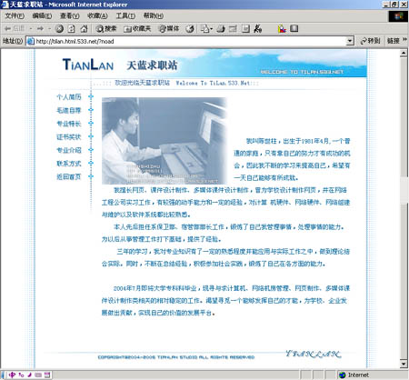The image size is (409, 380).
Task: Click the Back navigation arrow
Action: point(14,29)
